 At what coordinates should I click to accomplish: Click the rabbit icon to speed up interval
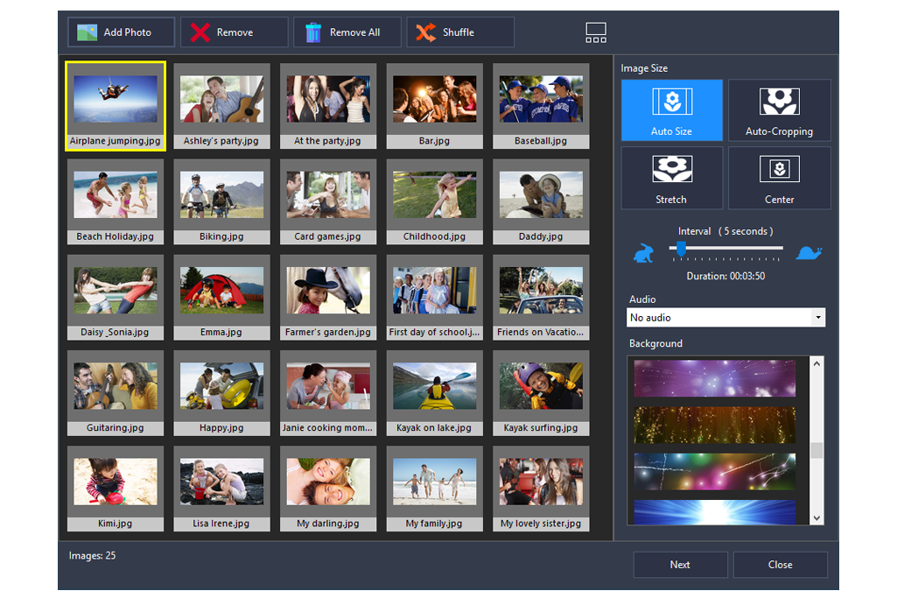[x=643, y=251]
